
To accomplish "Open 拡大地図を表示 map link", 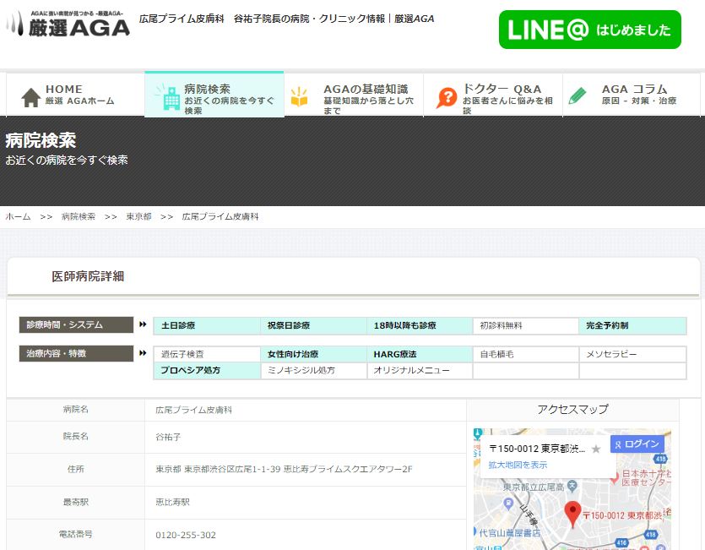I will pyautogui.click(x=518, y=465).
